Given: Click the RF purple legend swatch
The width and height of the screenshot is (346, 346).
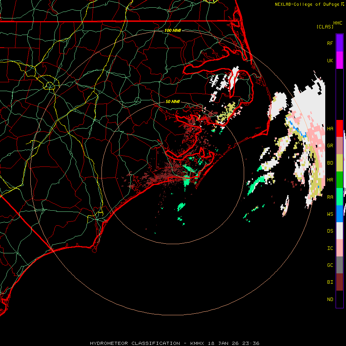Looking at the screenshot, I should [x=339, y=43].
